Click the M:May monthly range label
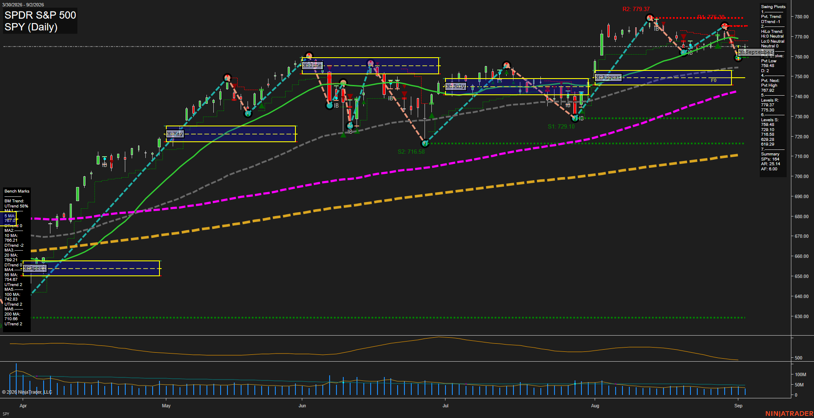Viewport: 814px width, 418px height. (175, 134)
